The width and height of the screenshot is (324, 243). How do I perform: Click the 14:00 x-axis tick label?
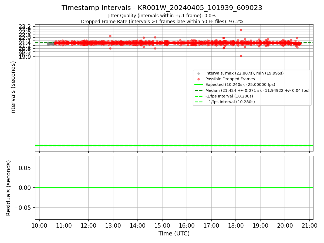coord(138,225)
